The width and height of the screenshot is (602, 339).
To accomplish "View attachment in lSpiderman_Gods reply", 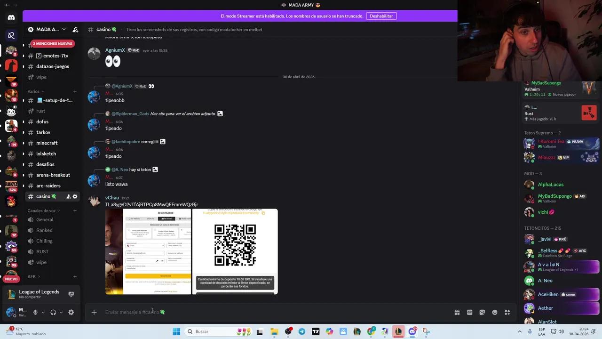I will click(x=220, y=113).
